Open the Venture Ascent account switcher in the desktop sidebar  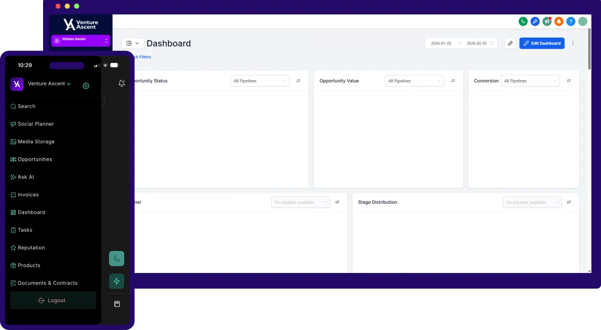point(81,41)
